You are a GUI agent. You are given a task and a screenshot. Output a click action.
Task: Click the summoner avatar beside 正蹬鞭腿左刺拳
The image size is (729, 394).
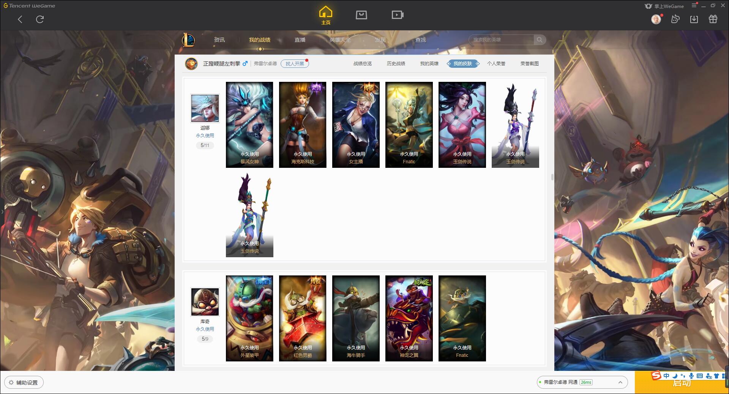point(191,64)
